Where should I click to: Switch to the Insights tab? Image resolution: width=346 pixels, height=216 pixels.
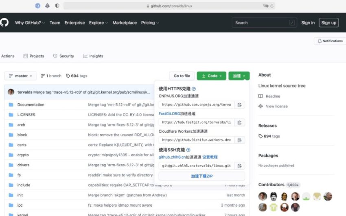[93, 56]
